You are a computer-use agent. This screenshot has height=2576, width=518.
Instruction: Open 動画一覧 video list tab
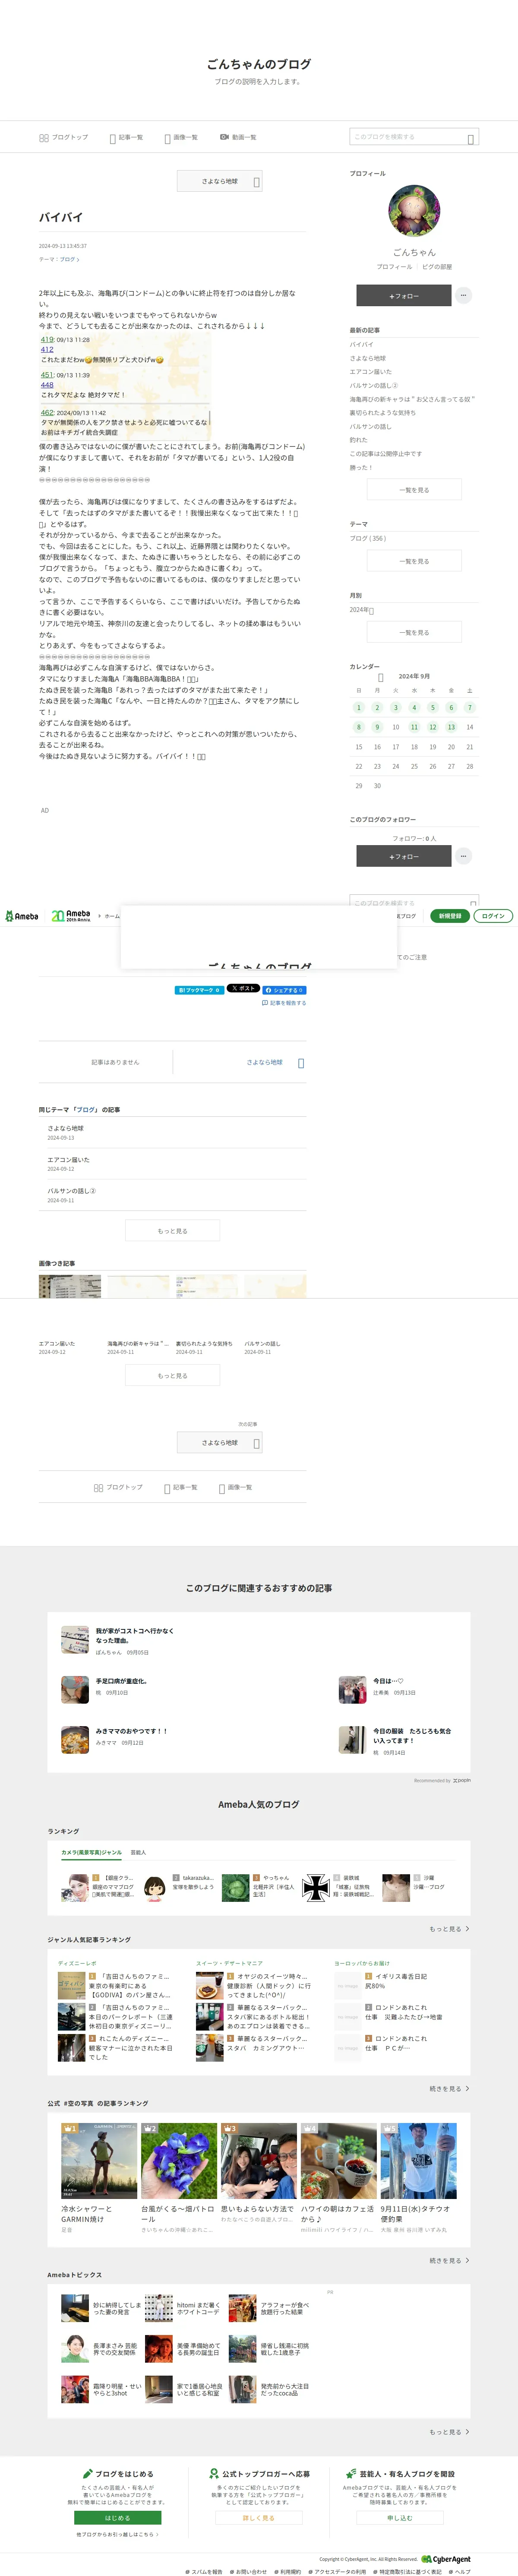tap(238, 137)
